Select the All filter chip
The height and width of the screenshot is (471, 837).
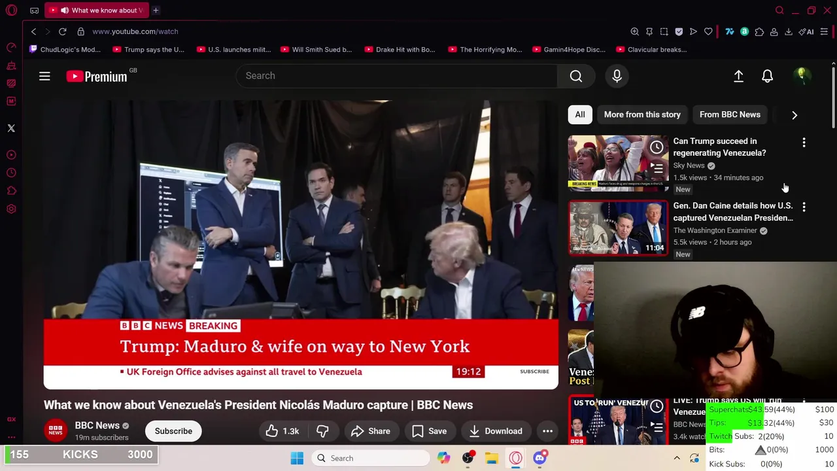point(580,114)
